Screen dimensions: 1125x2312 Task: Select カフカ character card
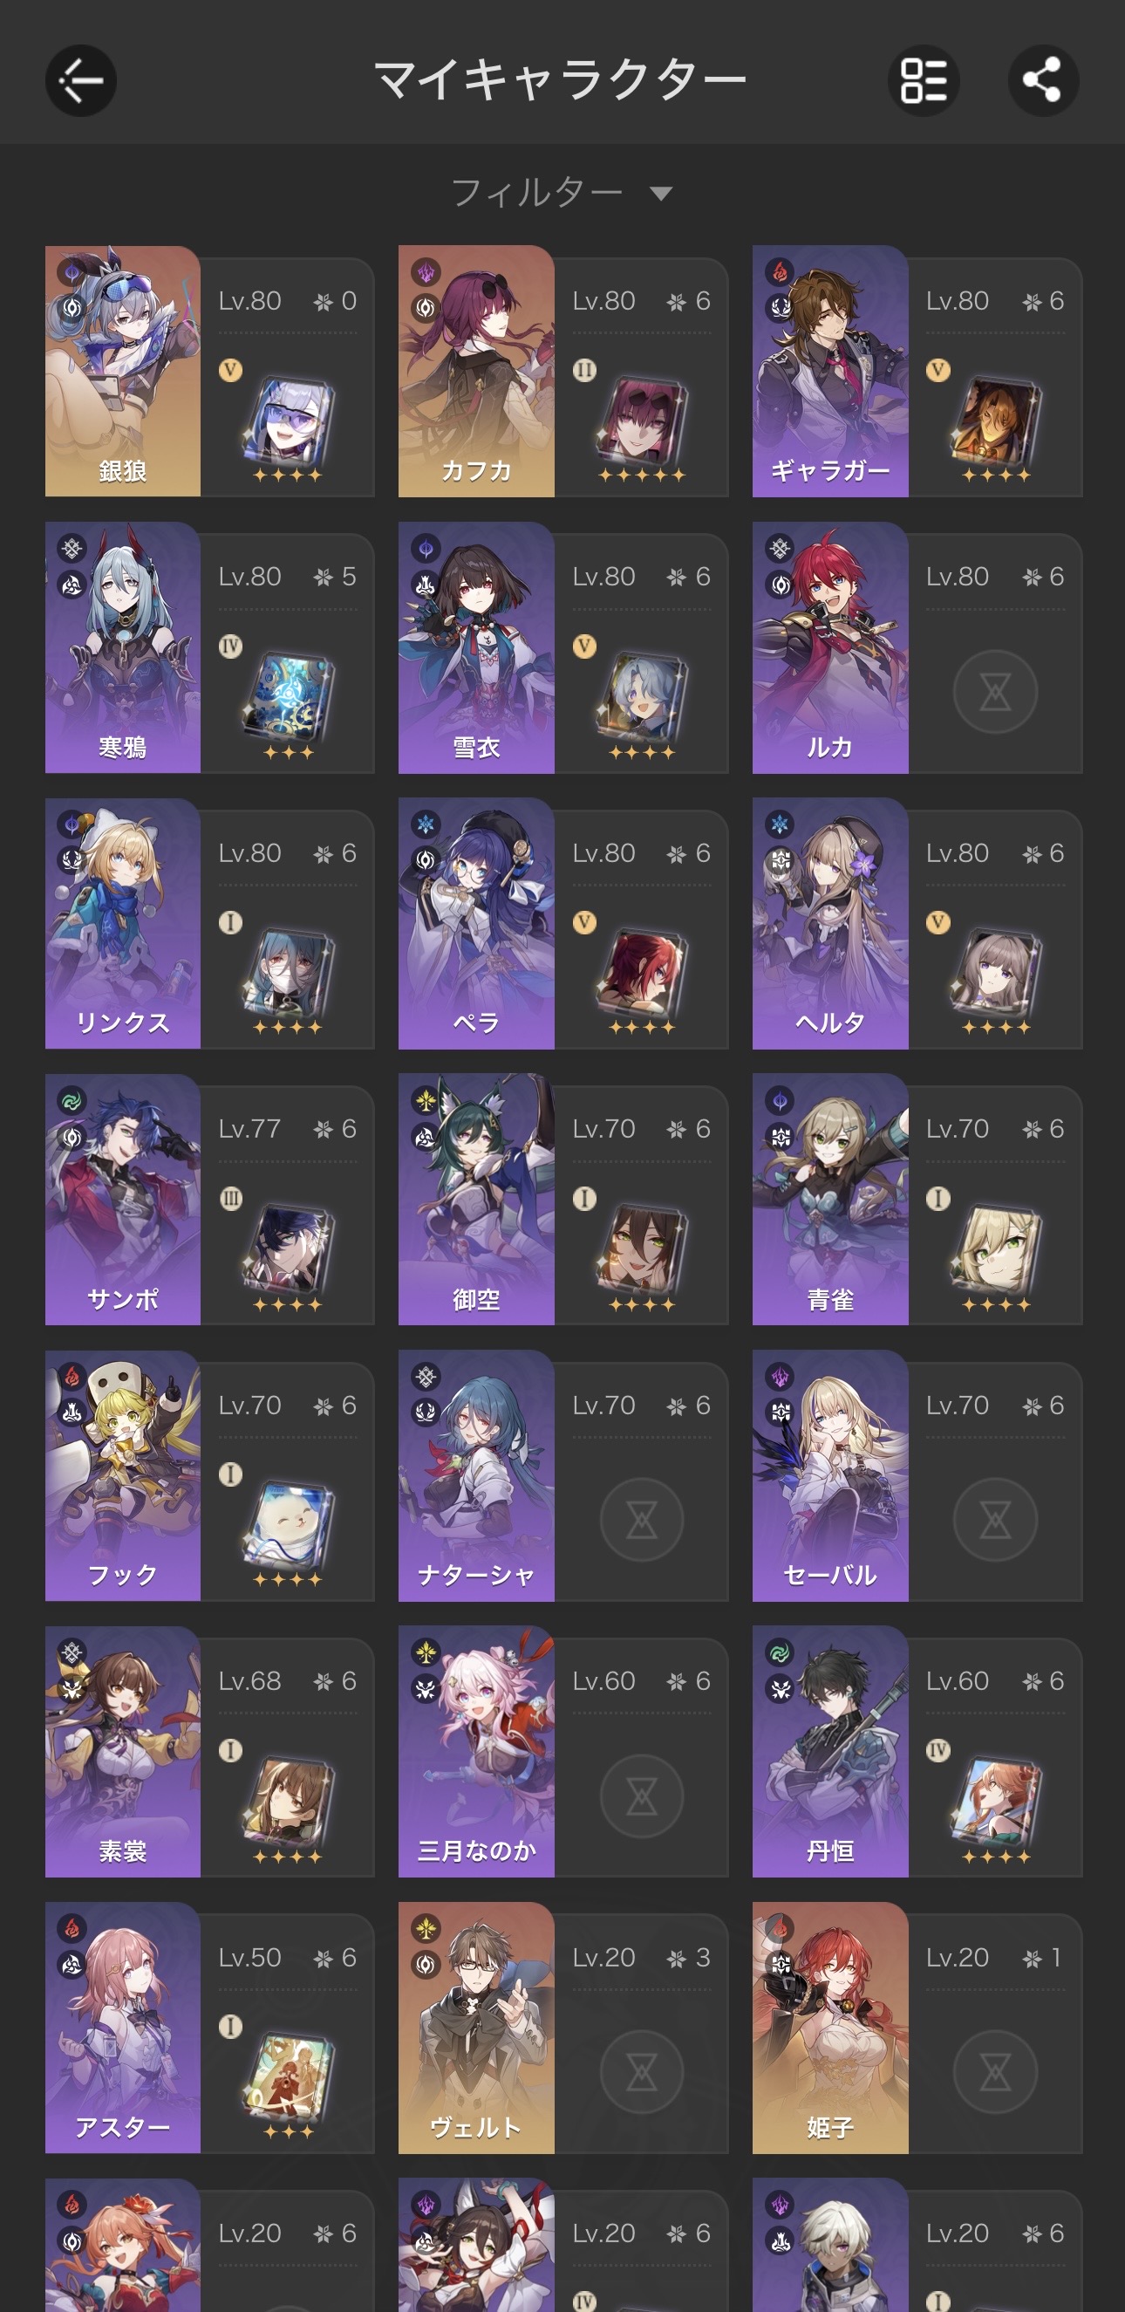click(x=563, y=371)
